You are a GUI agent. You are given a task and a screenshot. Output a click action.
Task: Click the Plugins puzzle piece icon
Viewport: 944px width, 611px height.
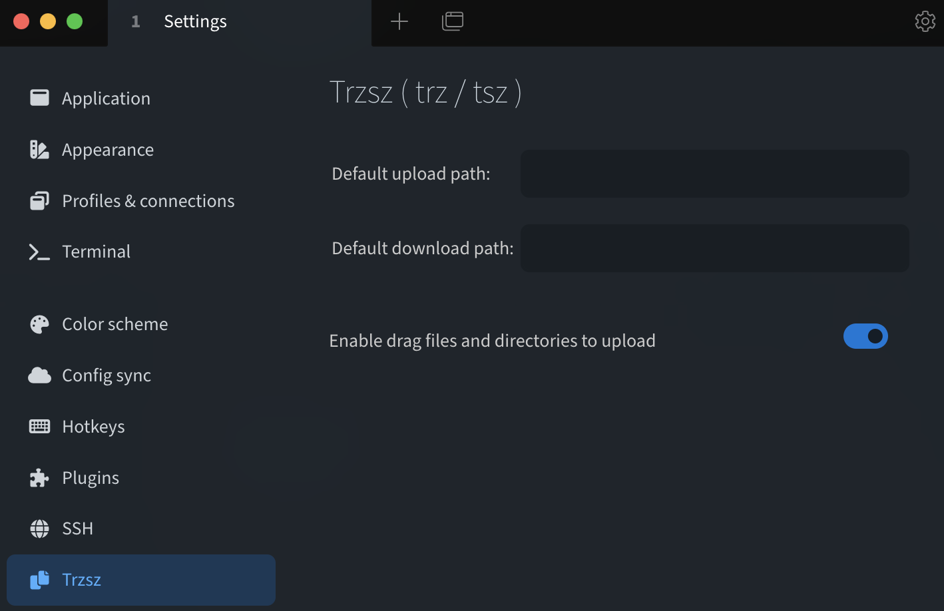tap(39, 478)
